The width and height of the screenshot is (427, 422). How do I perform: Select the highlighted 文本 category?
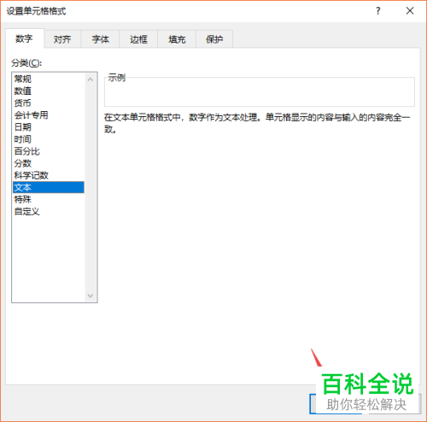(x=49, y=187)
